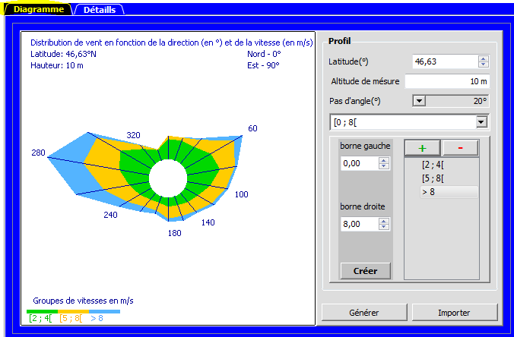Focus the borne droite value field
Screen dimensions: 514x337
pyautogui.click(x=360, y=224)
